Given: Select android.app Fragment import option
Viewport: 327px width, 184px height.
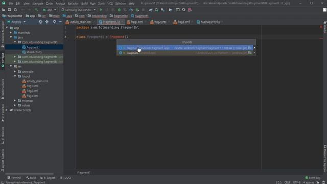Looking at the screenshot, I should [x=185, y=53].
